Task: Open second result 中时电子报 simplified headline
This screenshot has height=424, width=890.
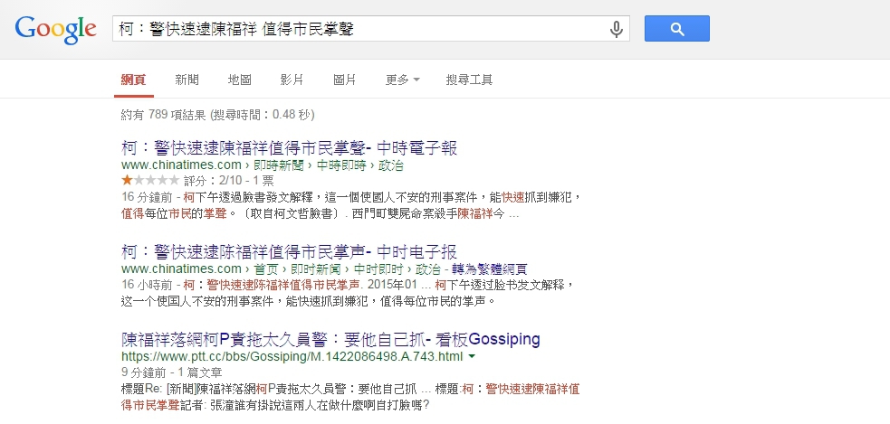Action: click(290, 251)
